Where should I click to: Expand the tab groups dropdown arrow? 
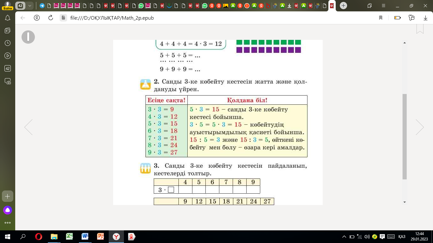(29, 6)
